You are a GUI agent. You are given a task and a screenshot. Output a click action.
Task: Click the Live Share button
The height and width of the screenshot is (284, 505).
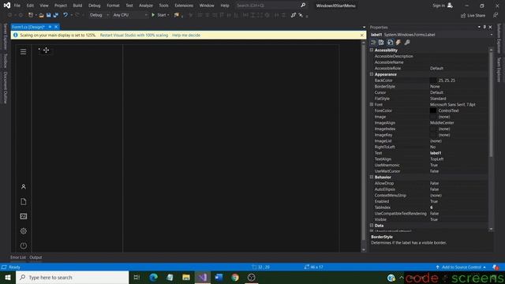coord(473,16)
